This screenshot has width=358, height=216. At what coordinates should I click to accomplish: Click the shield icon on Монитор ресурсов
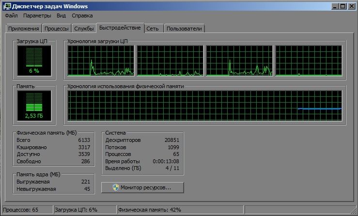tap(116, 187)
